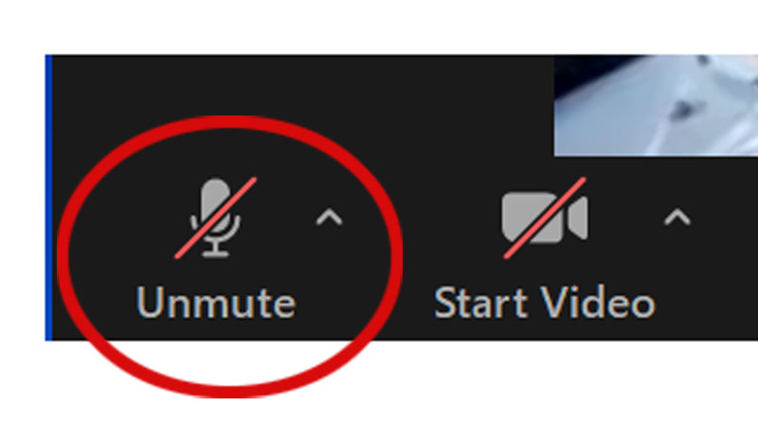
Task: Toggle mute via the slashed mic button
Action: point(216,218)
